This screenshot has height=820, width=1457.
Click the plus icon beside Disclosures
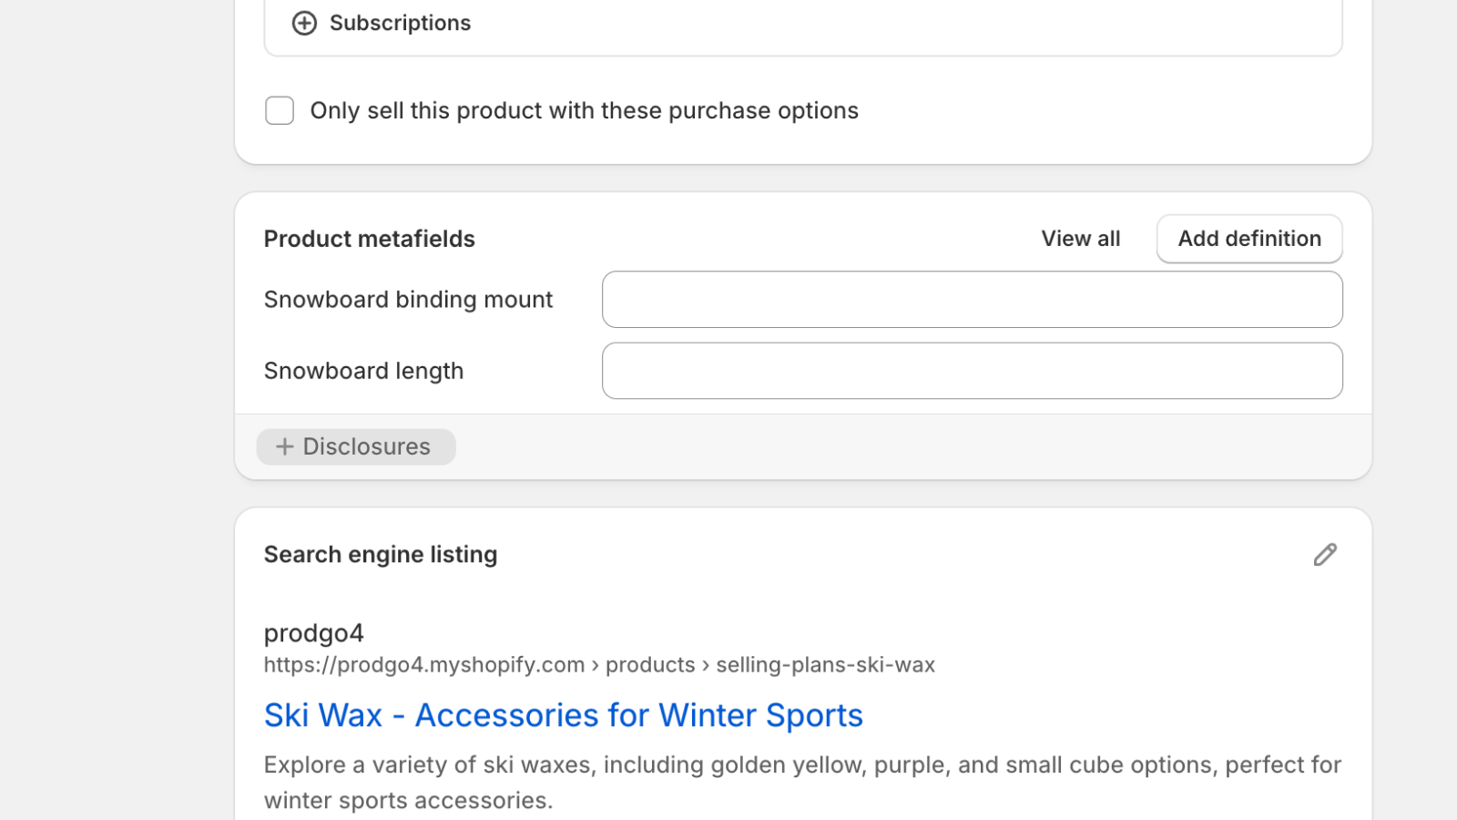pos(285,446)
